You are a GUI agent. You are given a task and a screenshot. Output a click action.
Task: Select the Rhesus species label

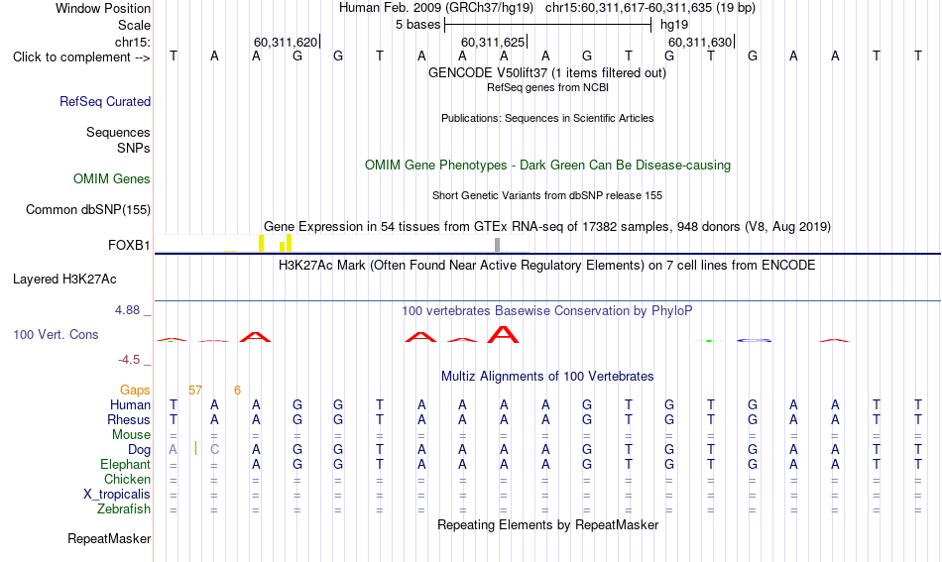129,419
